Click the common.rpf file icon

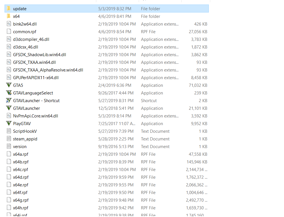(9, 31)
